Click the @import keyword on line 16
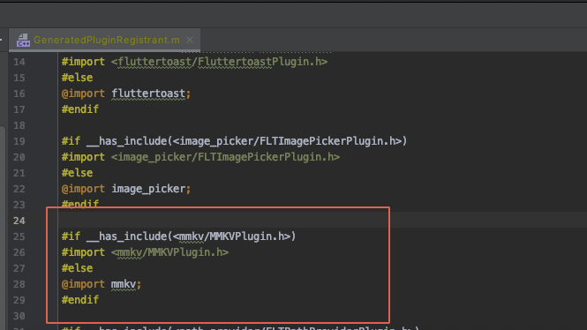Screen dimensions: 587x330 (83, 94)
